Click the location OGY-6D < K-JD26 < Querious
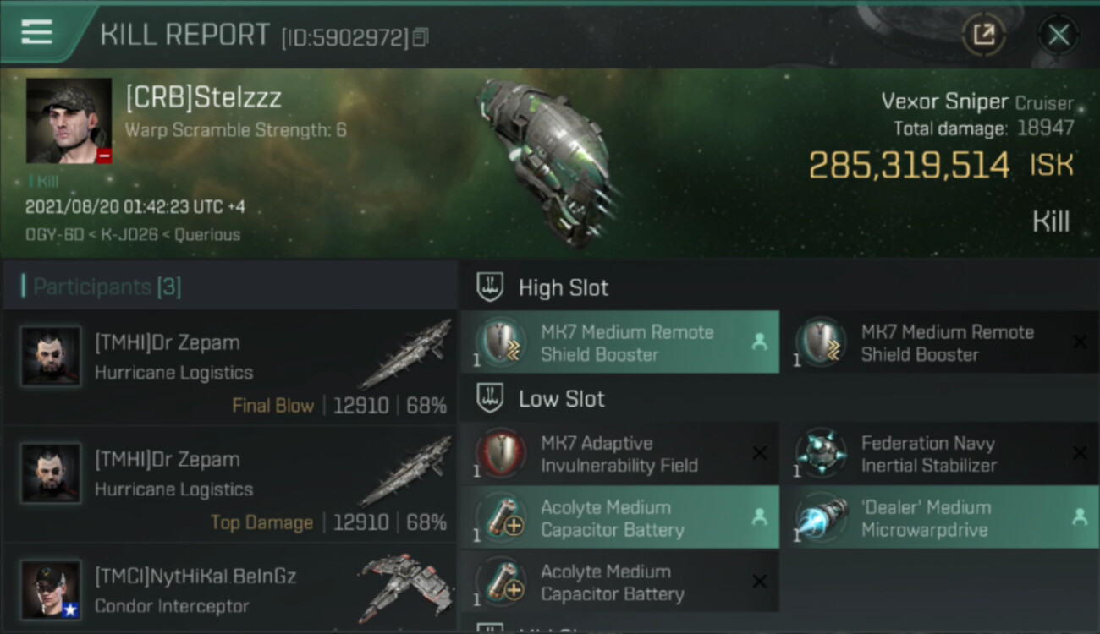The height and width of the screenshot is (634, 1100). (133, 234)
